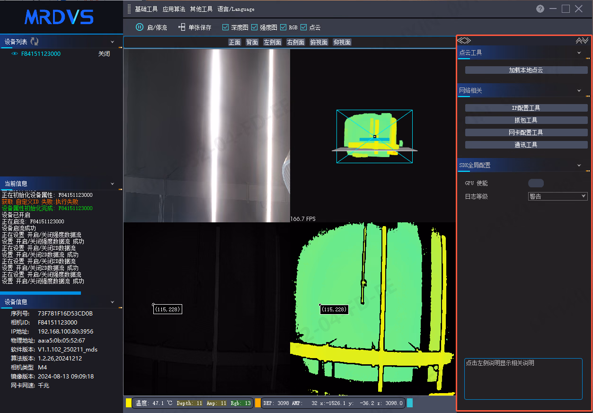593x413 pixels.
Task: Click the yellow status swatch beside temperature
Action: tap(129, 403)
